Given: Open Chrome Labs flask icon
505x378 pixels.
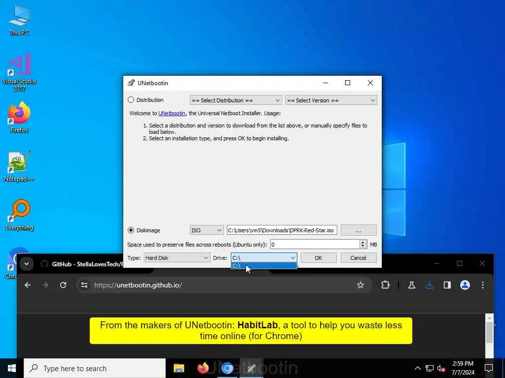Looking at the screenshot, I should pos(412,285).
